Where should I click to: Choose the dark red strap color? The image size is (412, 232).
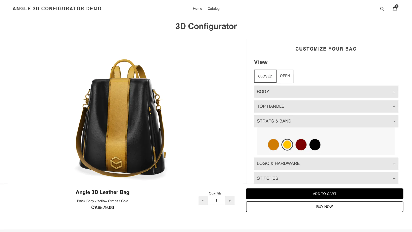click(x=301, y=145)
